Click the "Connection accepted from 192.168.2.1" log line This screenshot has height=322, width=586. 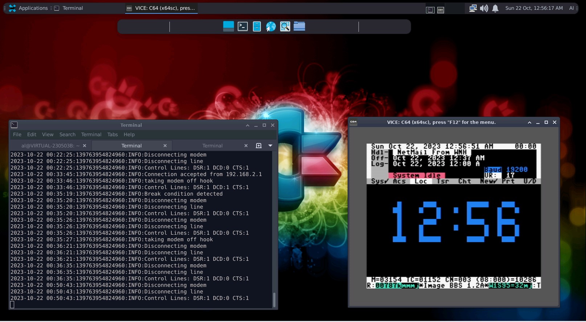[x=136, y=174]
